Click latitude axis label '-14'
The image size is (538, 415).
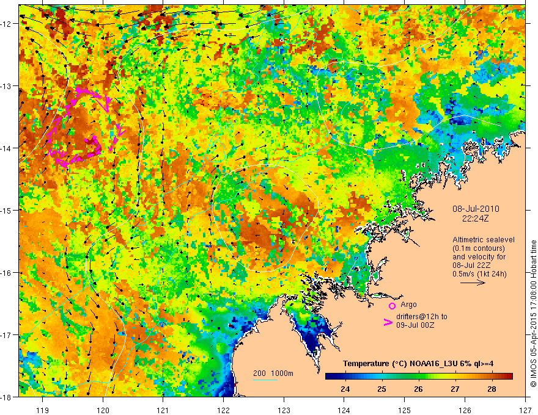point(7,148)
